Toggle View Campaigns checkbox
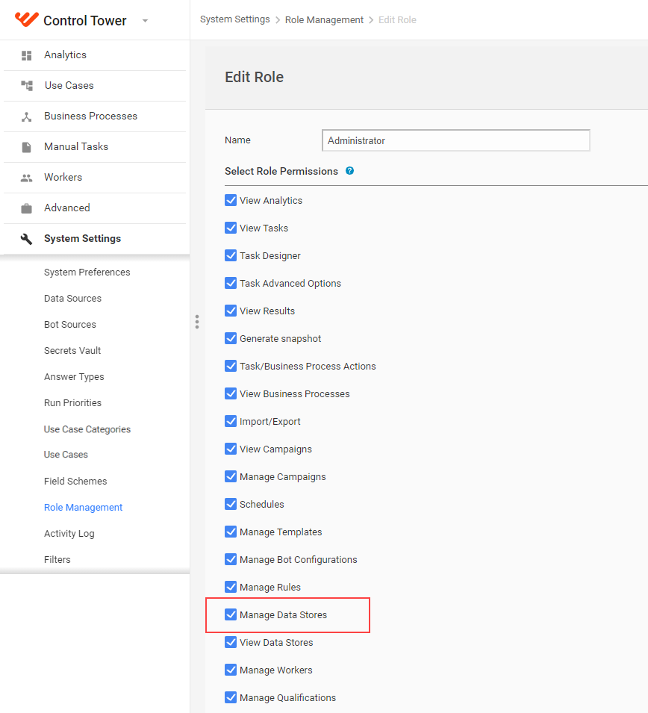Viewport: 648px width, 713px height. coord(231,449)
